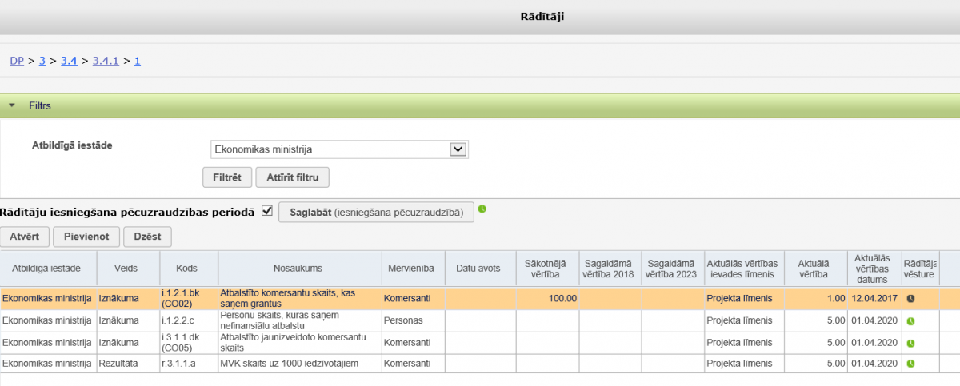Select row MVK skaits uz 1000 iedzīvotājiem

(x=289, y=364)
